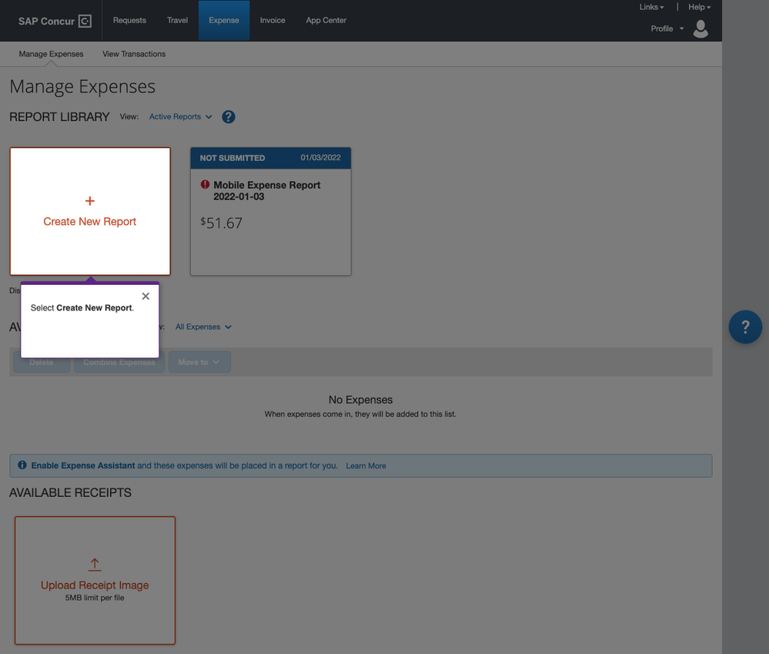Open the Active Reports view dropdown
Screen dimensions: 769x654
pyautogui.click(x=180, y=117)
